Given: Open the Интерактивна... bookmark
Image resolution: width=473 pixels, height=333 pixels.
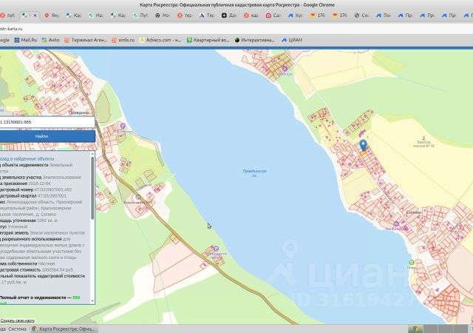Looking at the screenshot, I should [x=254, y=40].
